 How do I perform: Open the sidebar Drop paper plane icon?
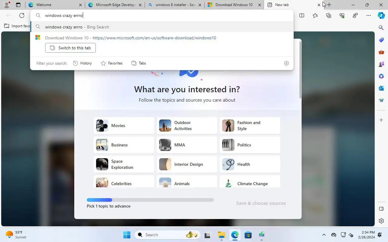(381, 100)
